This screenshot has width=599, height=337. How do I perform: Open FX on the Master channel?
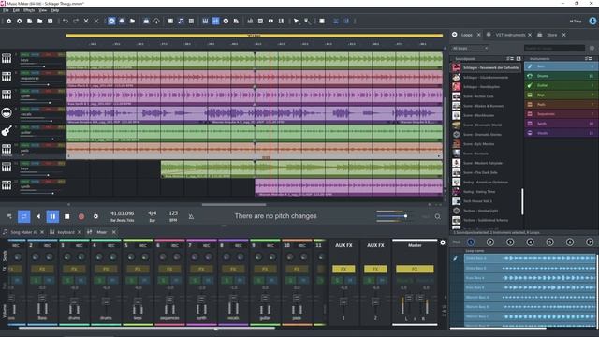pyautogui.click(x=415, y=269)
